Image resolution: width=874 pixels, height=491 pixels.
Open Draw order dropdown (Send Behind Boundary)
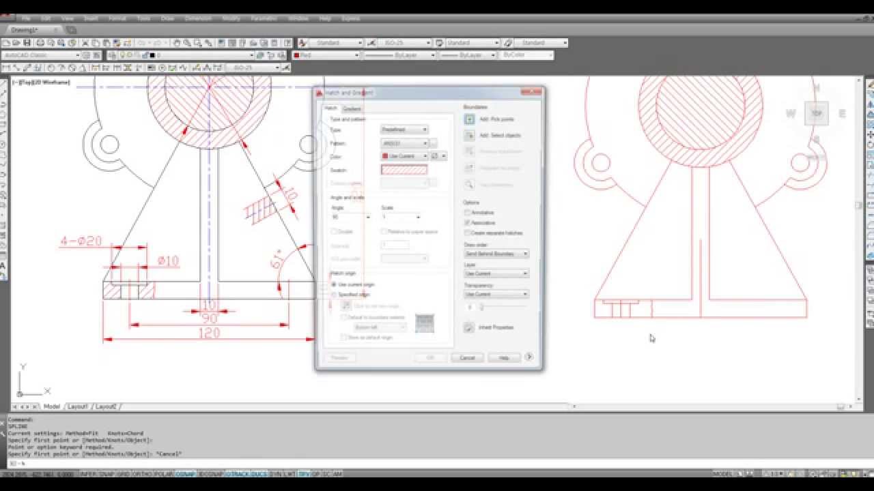[x=496, y=254]
